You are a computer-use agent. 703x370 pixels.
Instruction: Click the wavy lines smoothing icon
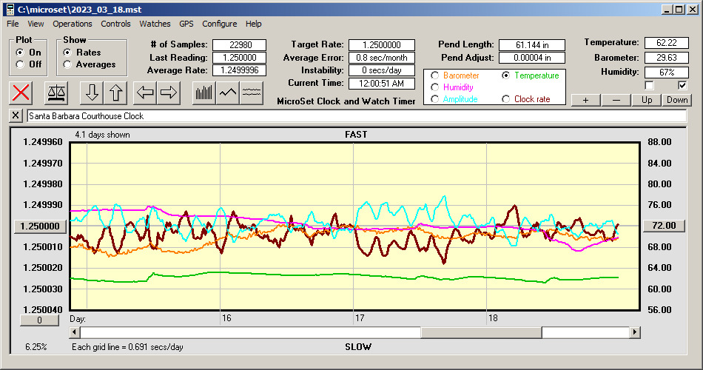[x=252, y=92]
